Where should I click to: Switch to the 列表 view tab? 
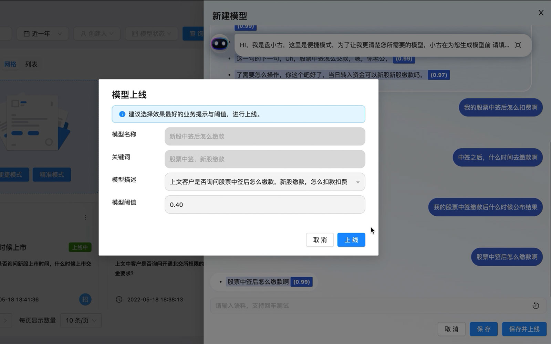click(x=31, y=64)
